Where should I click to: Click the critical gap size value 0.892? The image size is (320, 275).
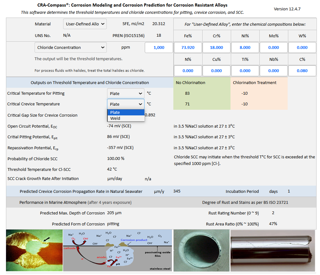[x=150, y=115]
